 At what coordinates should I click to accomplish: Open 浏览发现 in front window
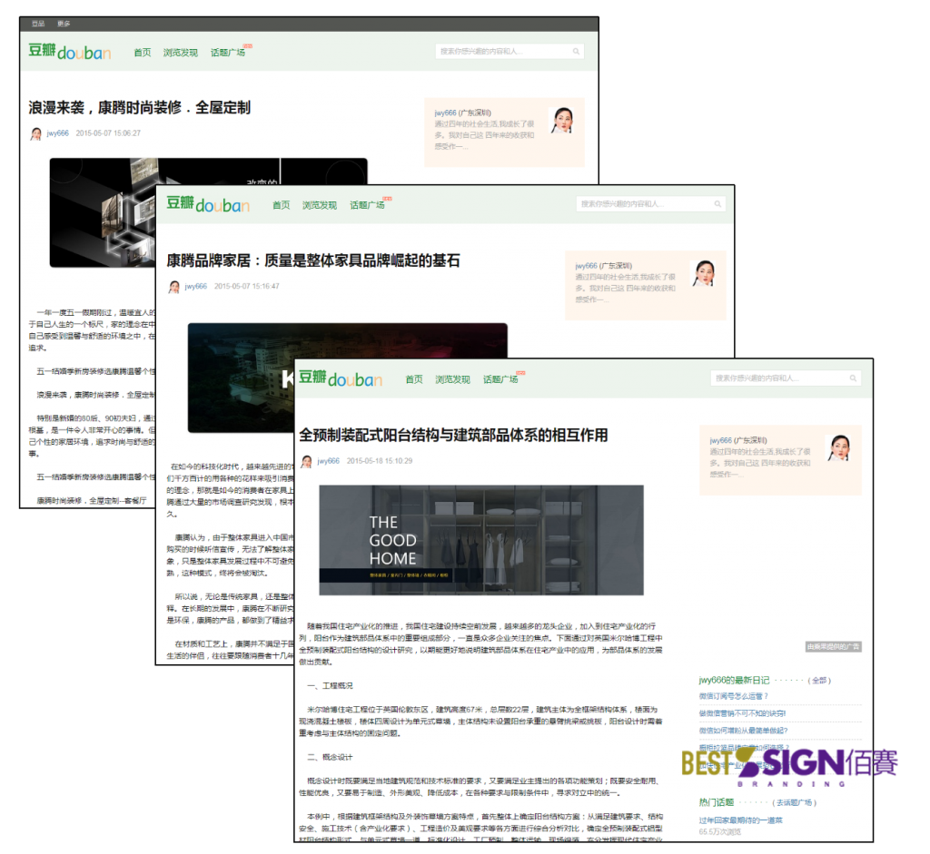452,379
